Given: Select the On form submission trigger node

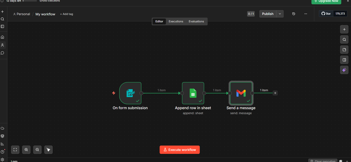Looking at the screenshot, I should [x=130, y=93].
